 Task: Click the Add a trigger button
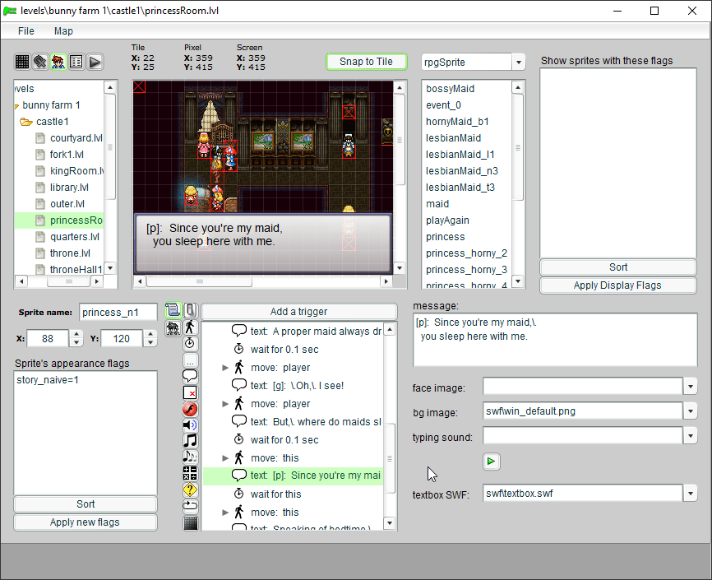coord(298,312)
